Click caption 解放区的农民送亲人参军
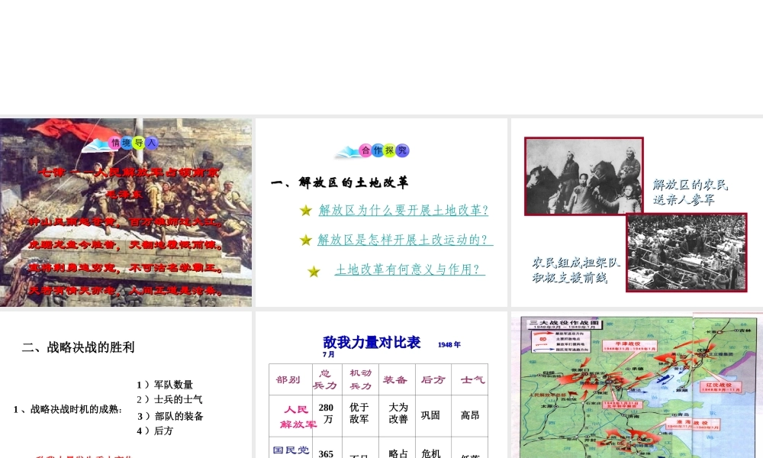763x458 pixels. pos(690,192)
